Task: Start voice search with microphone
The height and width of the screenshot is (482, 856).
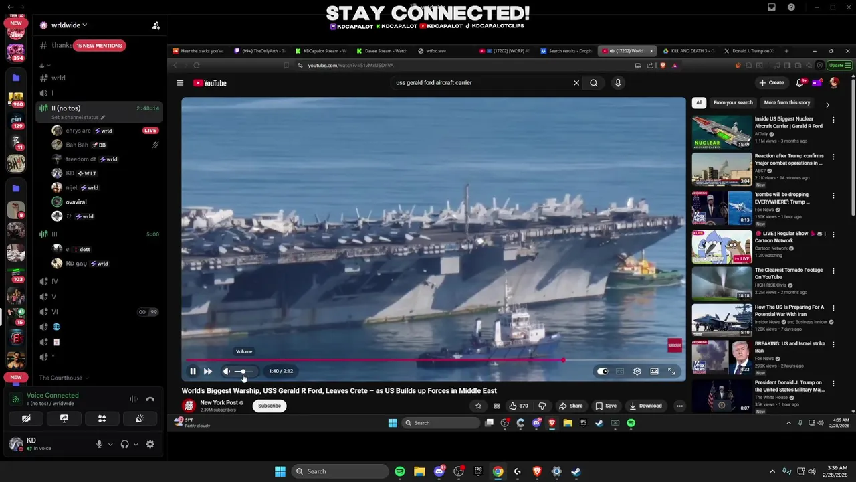Action: pos(618,83)
